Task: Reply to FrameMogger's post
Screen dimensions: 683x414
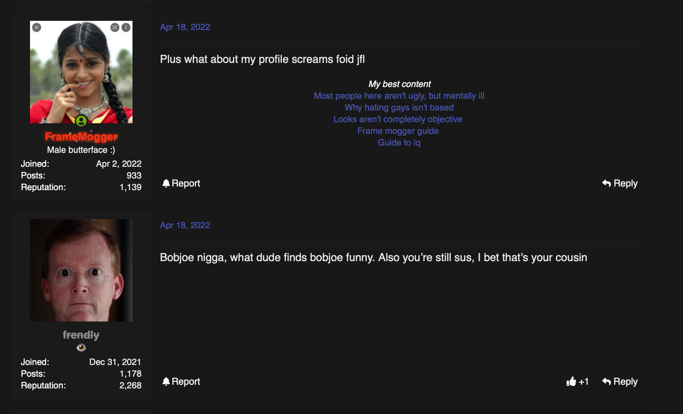Action: (x=620, y=183)
